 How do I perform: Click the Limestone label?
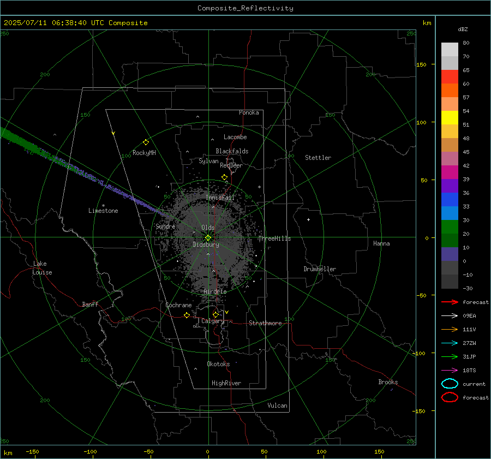[x=103, y=211]
